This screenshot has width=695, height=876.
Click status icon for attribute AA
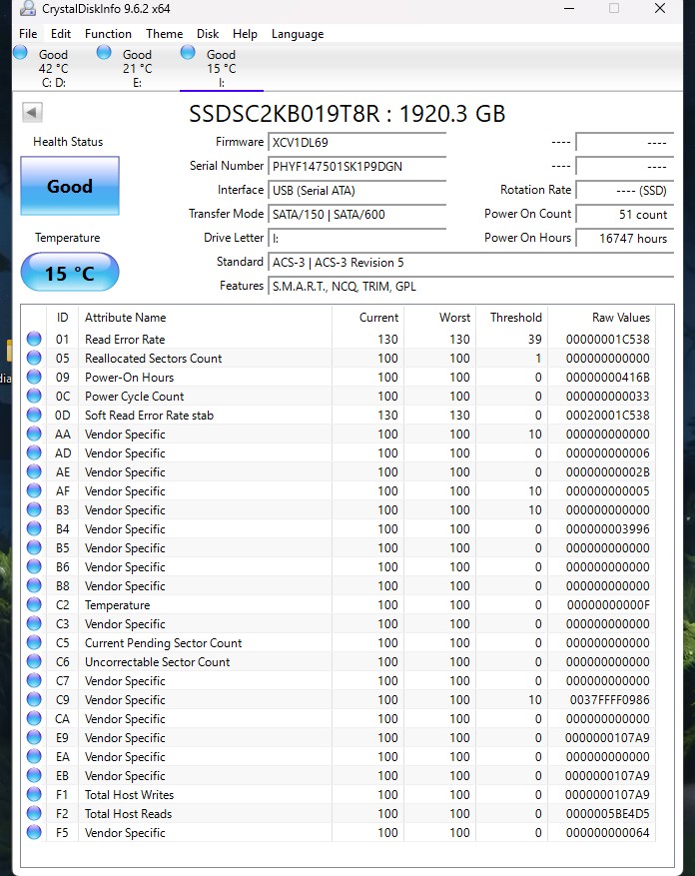click(34, 434)
